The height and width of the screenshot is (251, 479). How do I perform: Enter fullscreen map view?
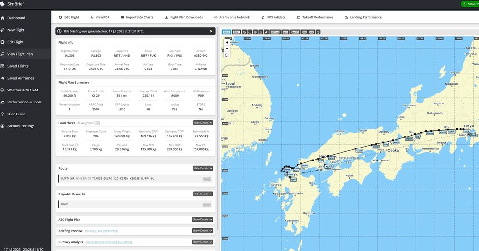pos(227,55)
